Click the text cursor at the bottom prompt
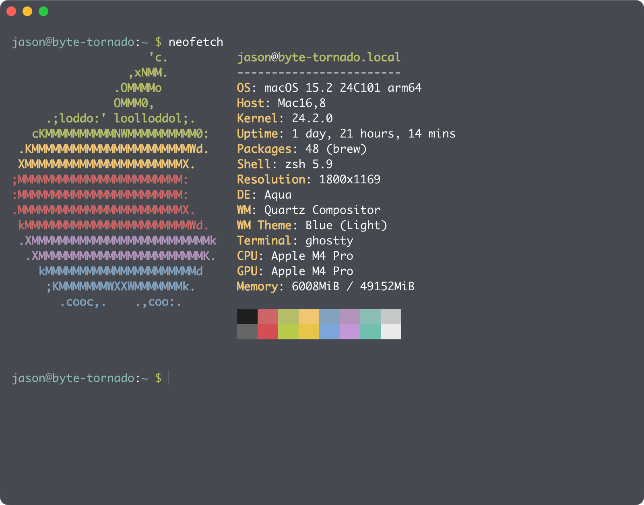644x505 pixels. (169, 378)
